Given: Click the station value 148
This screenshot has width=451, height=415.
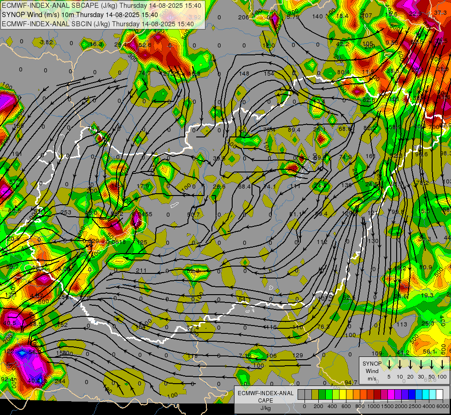Looking at the screenshot, I should 244,73.
